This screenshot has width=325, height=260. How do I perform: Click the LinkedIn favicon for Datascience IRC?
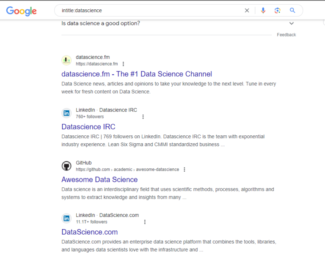click(x=66, y=113)
